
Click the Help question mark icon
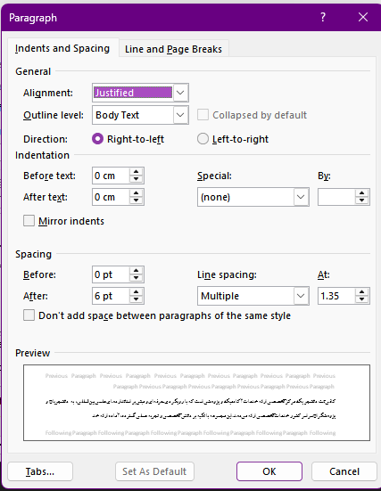pos(323,17)
